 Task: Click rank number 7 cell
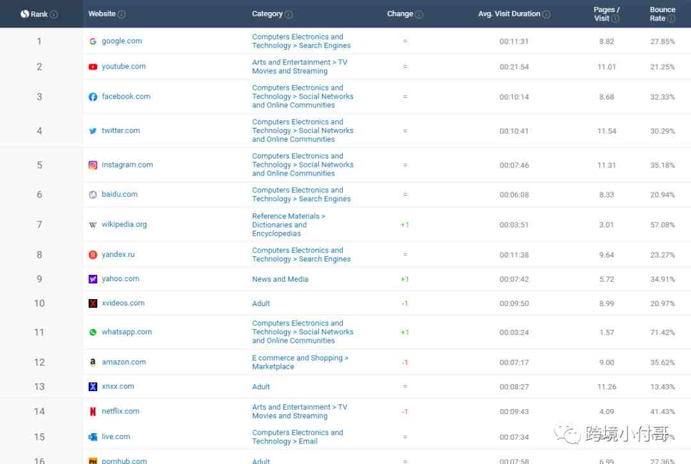[x=39, y=225]
